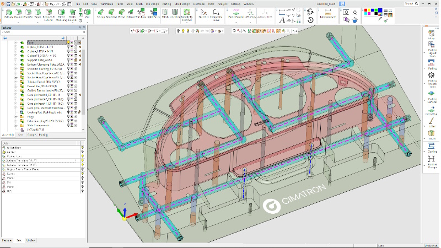
Task: Click the Cut solid tool
Action: pyautogui.click(x=88, y=13)
